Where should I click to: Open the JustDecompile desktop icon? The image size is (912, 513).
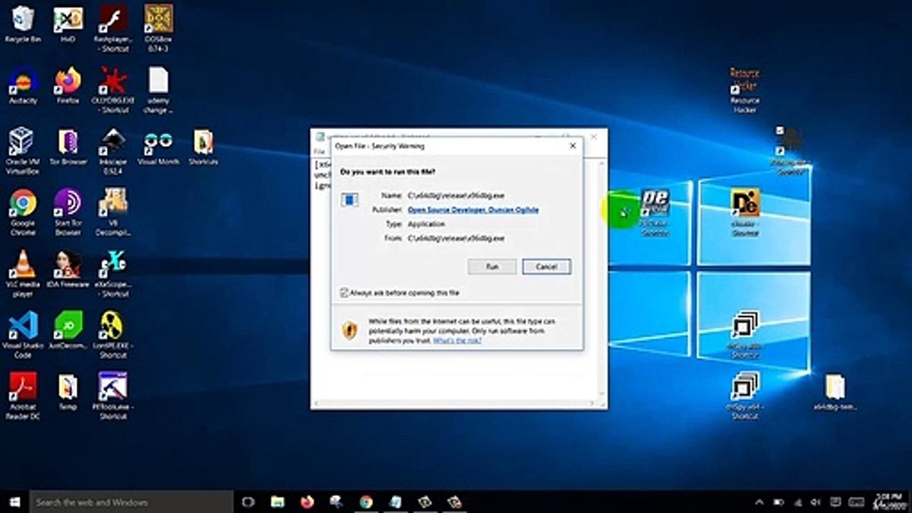(x=68, y=330)
